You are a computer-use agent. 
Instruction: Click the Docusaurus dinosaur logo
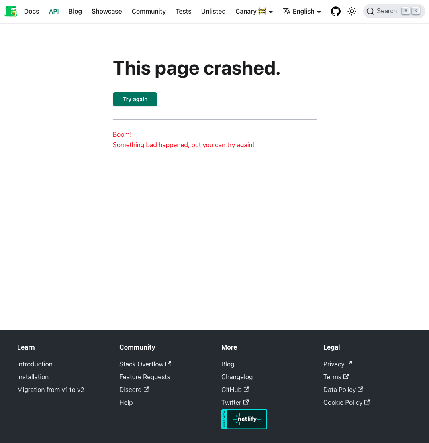point(11,11)
